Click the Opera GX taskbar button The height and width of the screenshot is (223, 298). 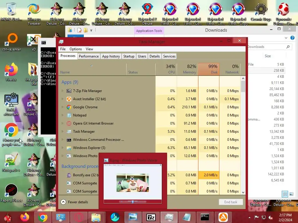(79, 217)
